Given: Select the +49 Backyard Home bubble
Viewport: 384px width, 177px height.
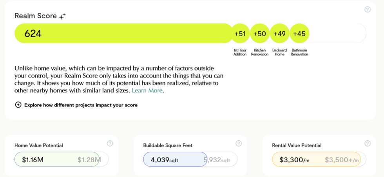Looking at the screenshot, I should [279, 34].
